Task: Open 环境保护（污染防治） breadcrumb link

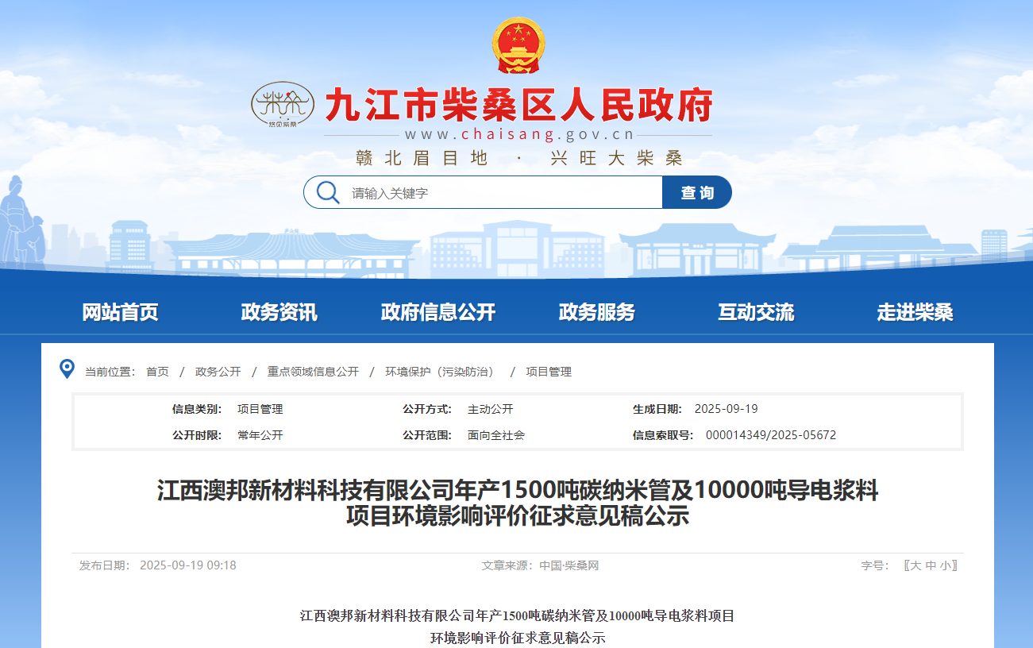Action: pos(440,372)
